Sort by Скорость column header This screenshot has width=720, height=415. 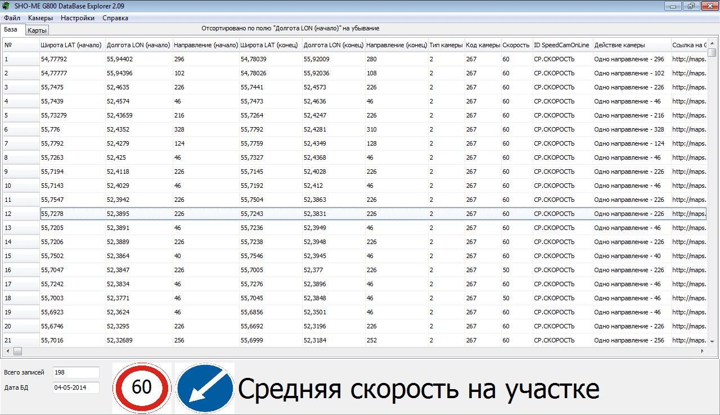516,45
